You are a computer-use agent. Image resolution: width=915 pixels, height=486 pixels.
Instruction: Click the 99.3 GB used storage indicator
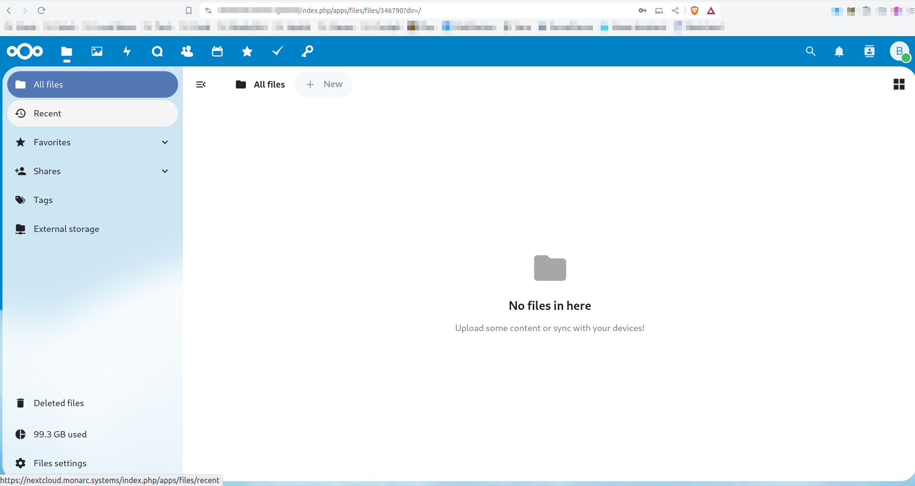click(x=92, y=435)
